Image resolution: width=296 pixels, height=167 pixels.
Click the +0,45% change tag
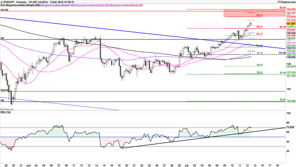coord(291,27)
